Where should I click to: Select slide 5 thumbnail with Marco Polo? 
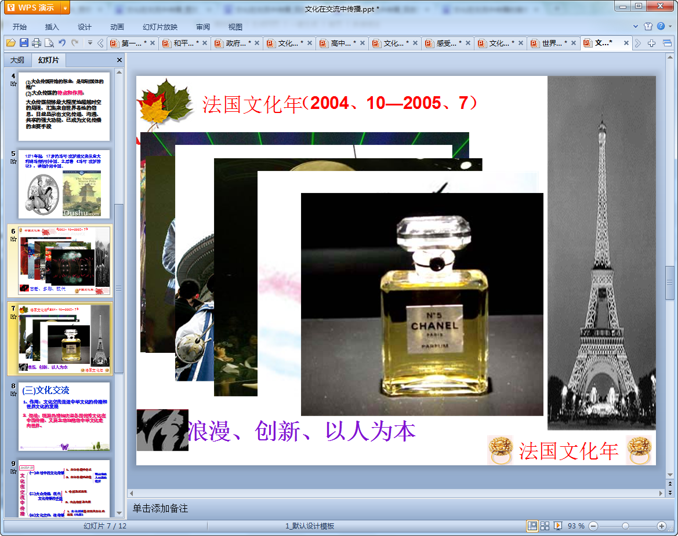[64, 184]
